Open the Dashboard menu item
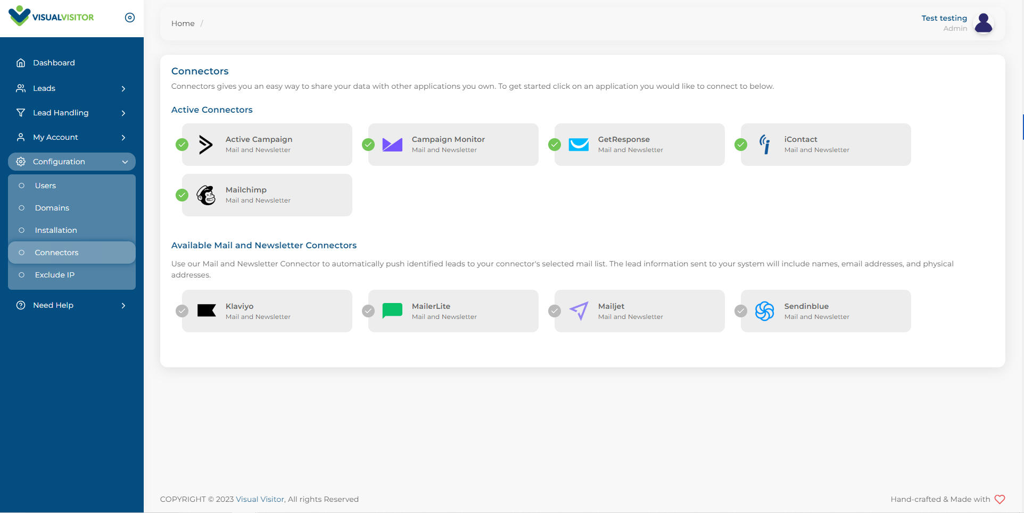The image size is (1024, 513). [72, 63]
